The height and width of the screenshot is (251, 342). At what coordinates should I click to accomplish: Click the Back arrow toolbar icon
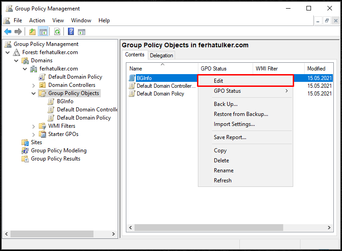pyautogui.click(x=8, y=32)
